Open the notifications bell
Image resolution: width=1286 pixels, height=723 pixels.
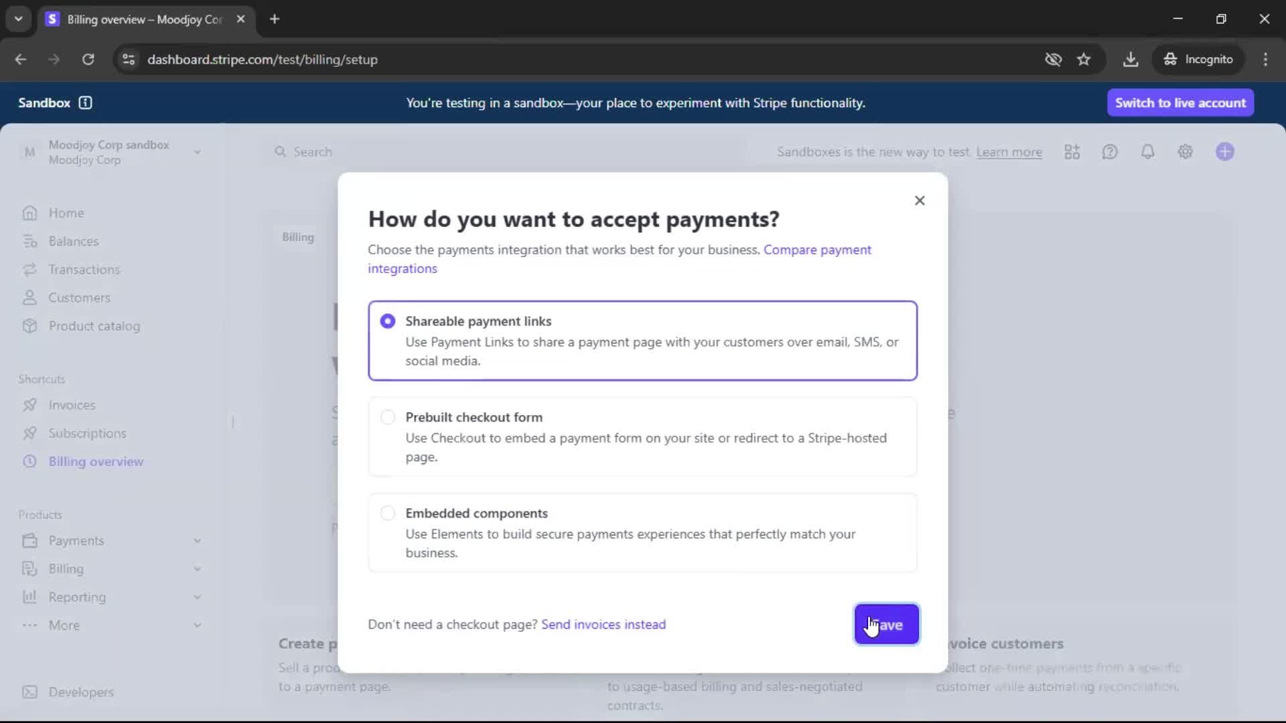(1147, 152)
